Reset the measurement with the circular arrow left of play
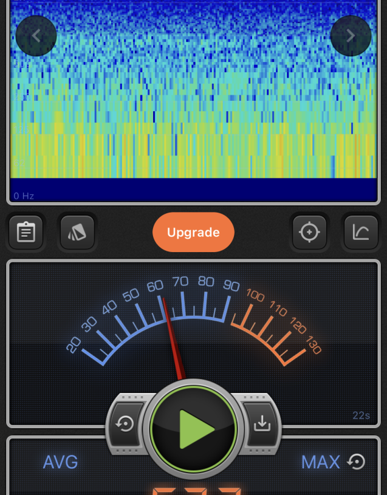Image resolution: width=387 pixels, height=495 pixels. tap(126, 423)
